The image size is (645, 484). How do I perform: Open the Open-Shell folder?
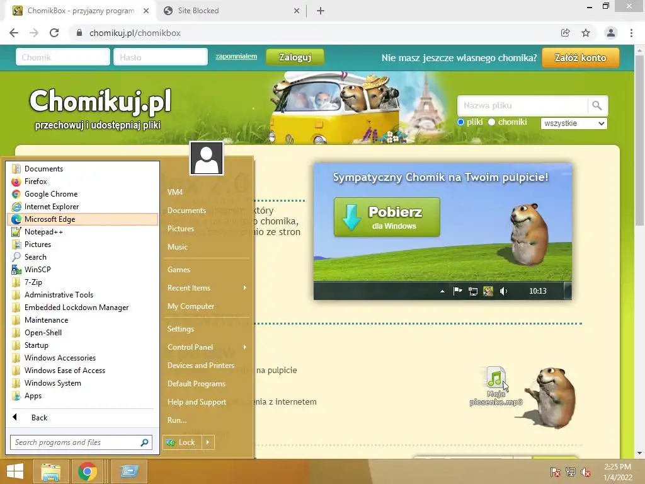83,333
